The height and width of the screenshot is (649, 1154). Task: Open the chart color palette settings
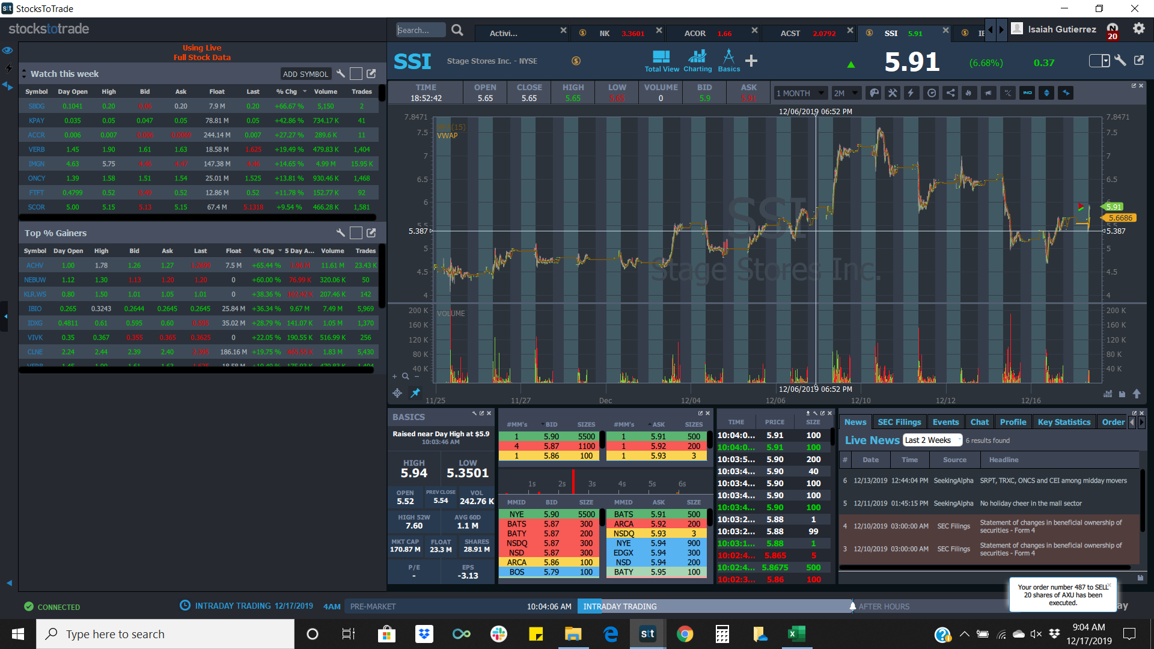(875, 93)
